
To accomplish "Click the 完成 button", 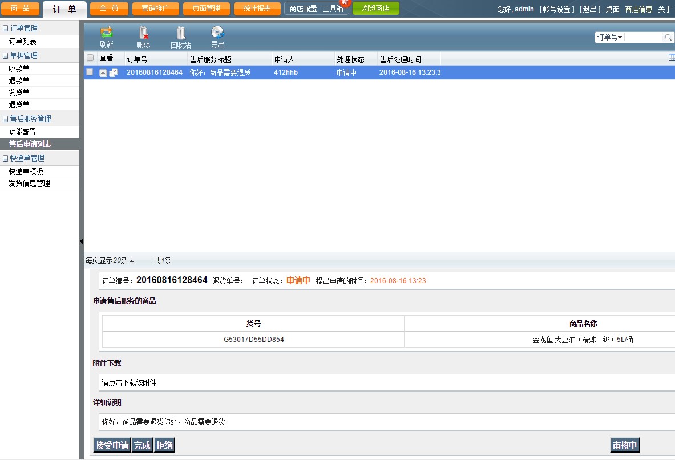I will tap(142, 445).
